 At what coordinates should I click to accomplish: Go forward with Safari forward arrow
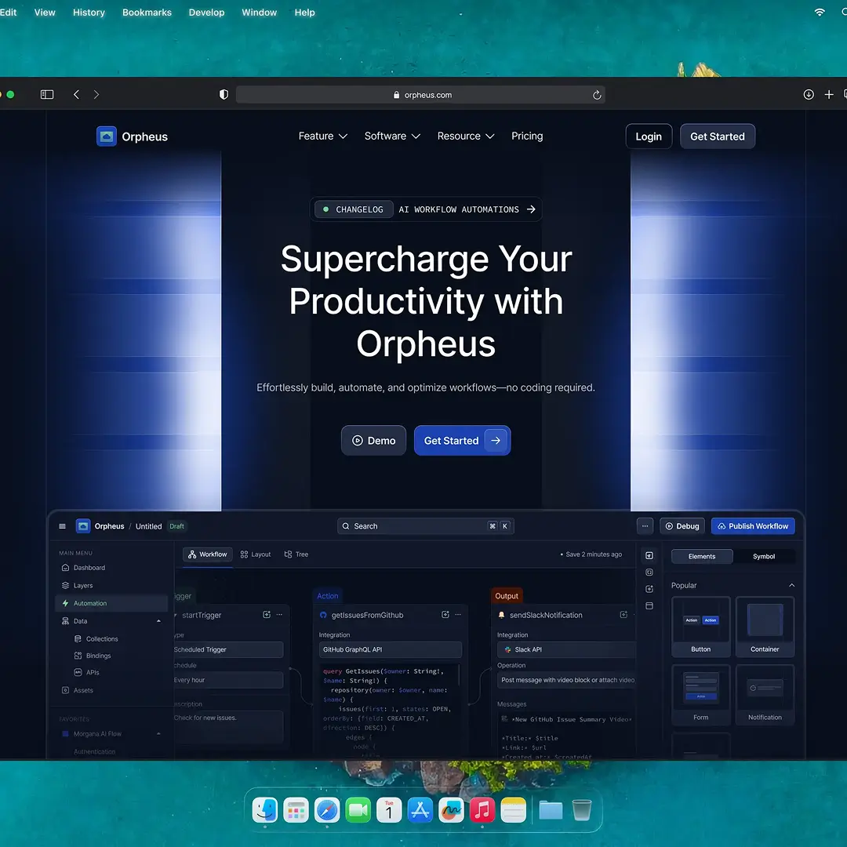pyautogui.click(x=96, y=95)
